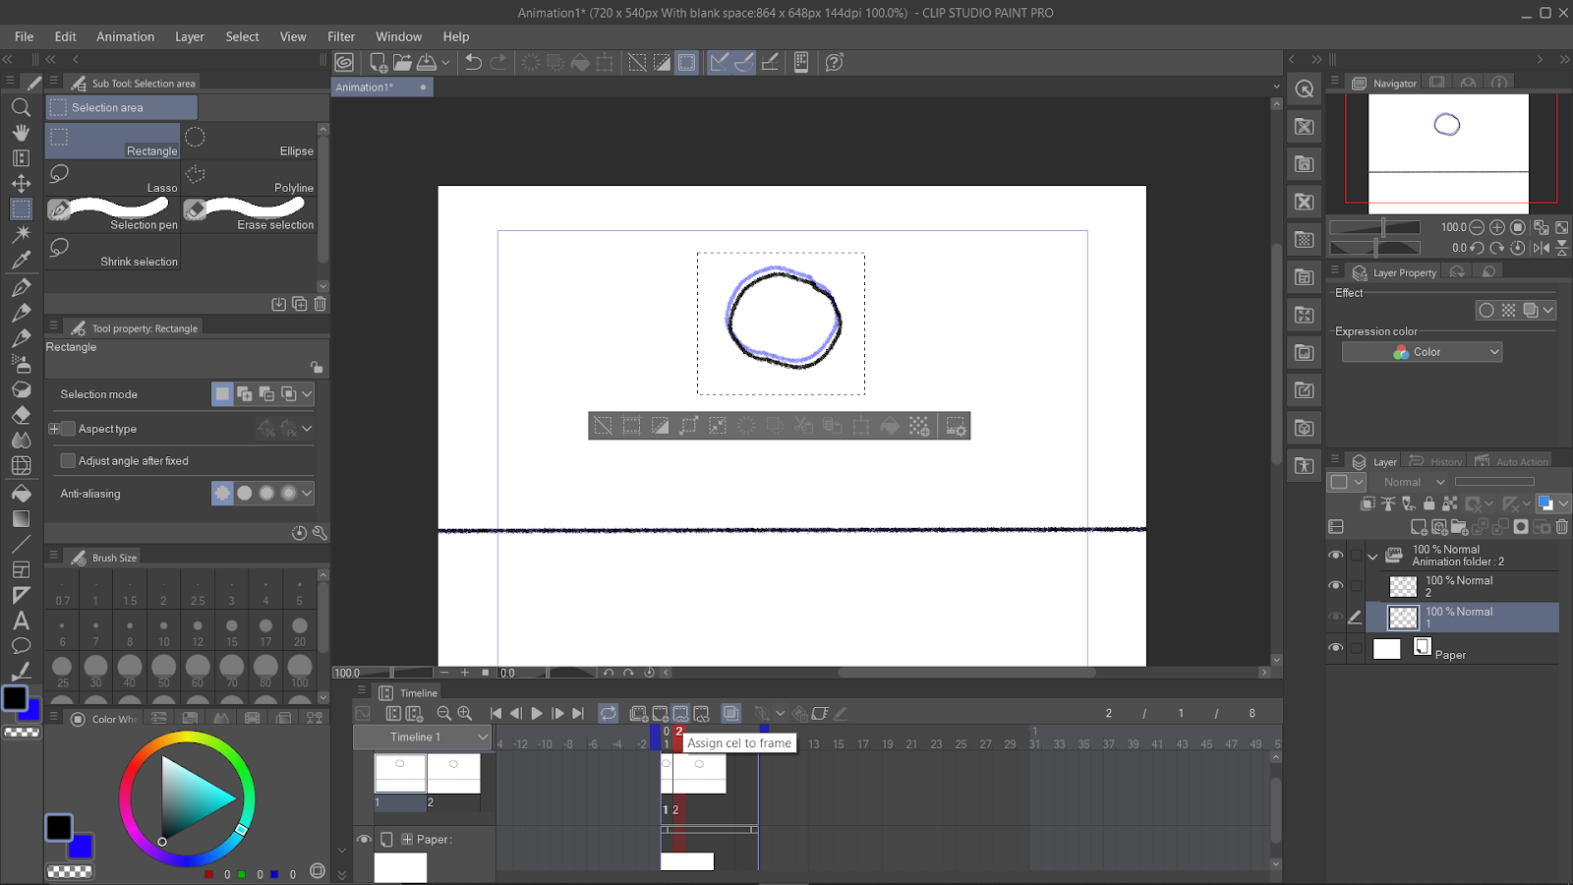1573x885 pixels.
Task: Switch to the Auto Action tab
Action: coord(1512,461)
